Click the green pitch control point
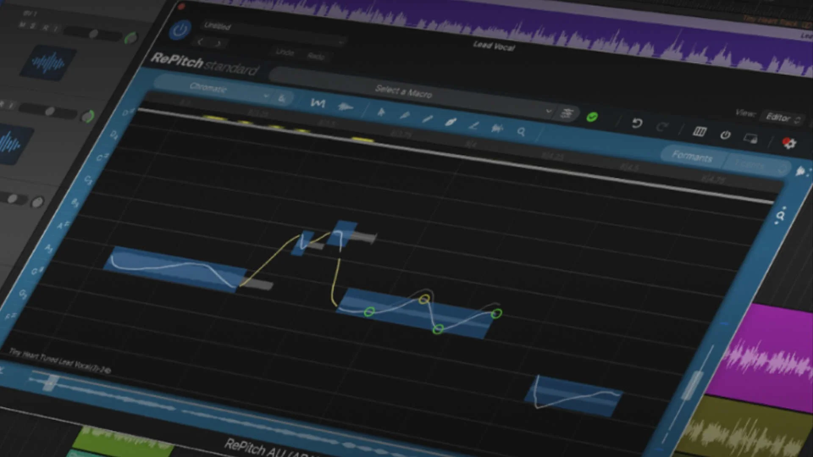Viewport: 813px width, 457px height. point(369,312)
